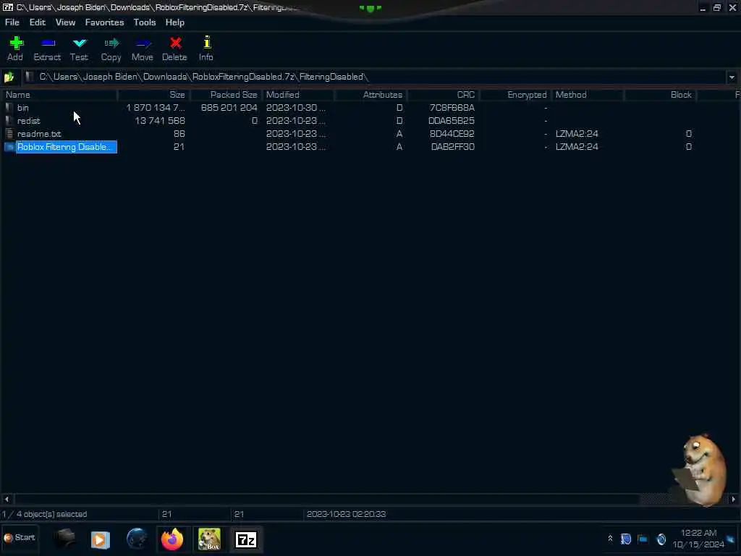
Task: Extract files with the Extract button
Action: click(47, 49)
